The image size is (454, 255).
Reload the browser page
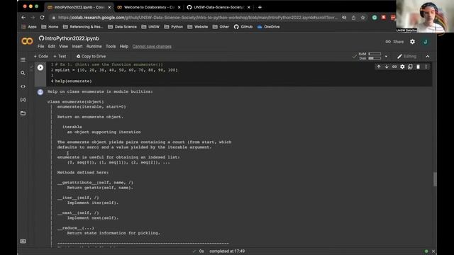tap(43, 17)
